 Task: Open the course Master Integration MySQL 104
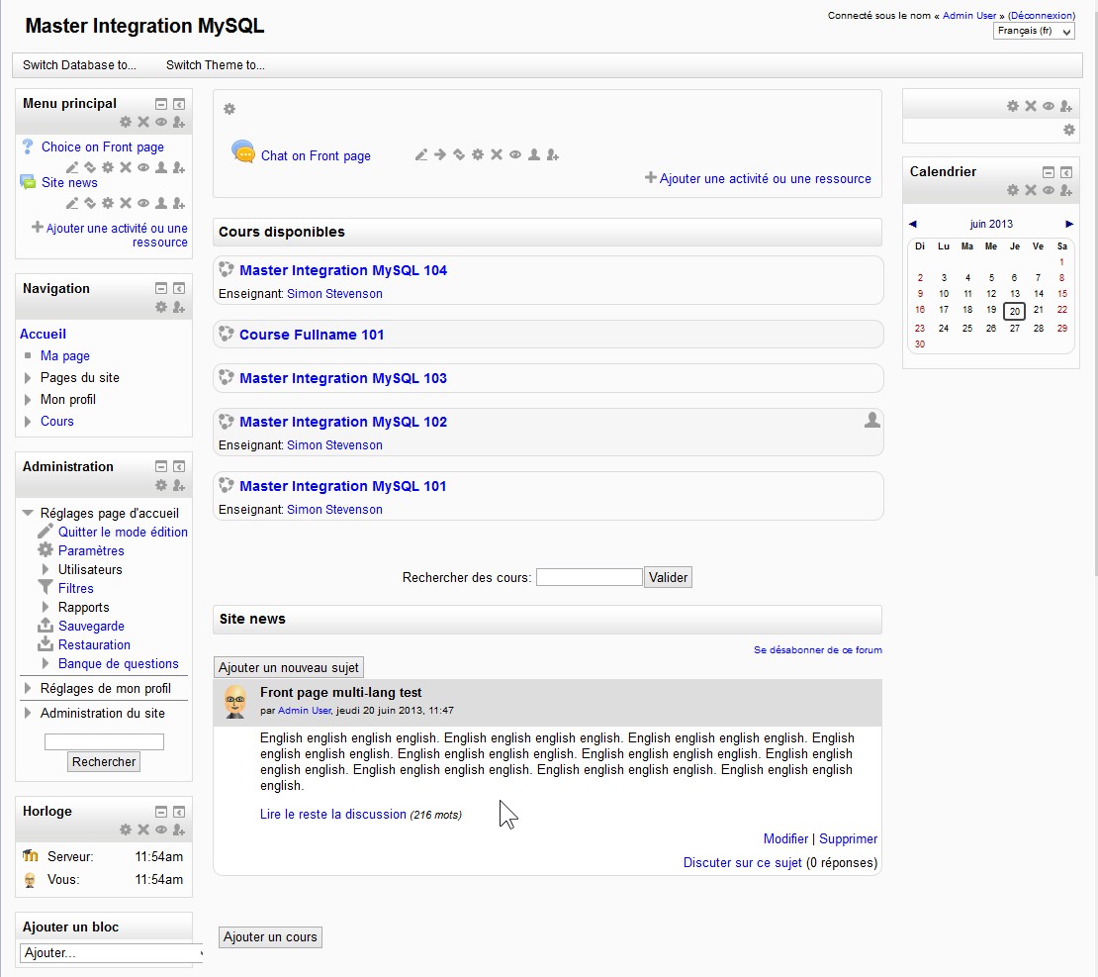343,270
